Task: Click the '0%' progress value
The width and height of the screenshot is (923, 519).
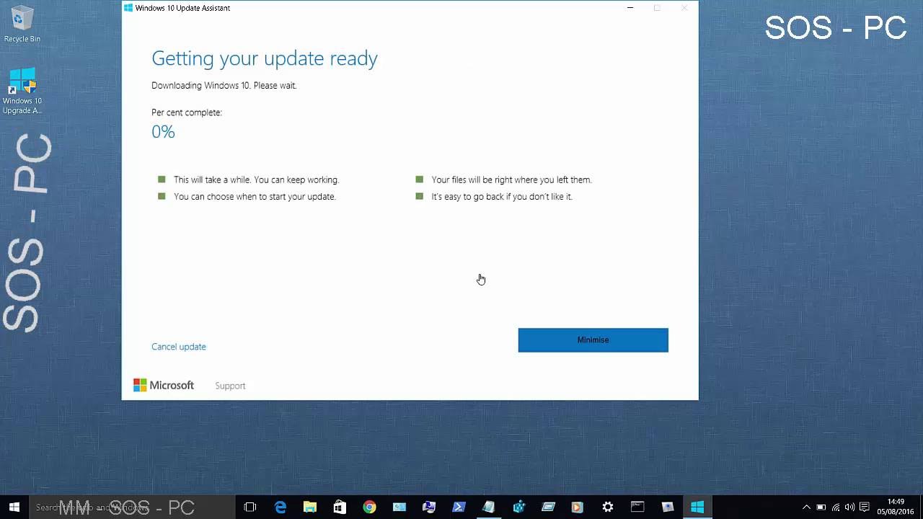Action: [x=163, y=132]
